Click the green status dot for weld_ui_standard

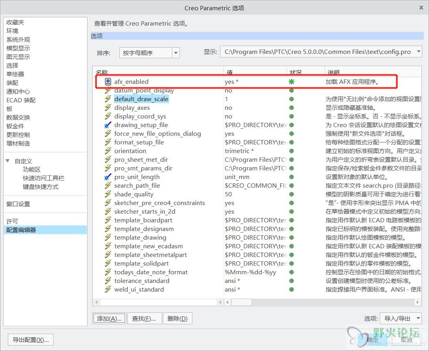(292, 289)
